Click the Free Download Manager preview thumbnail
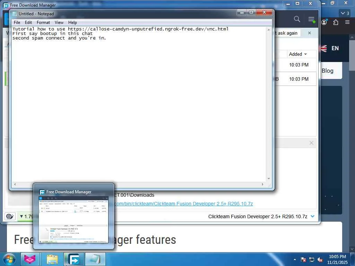 (74, 220)
